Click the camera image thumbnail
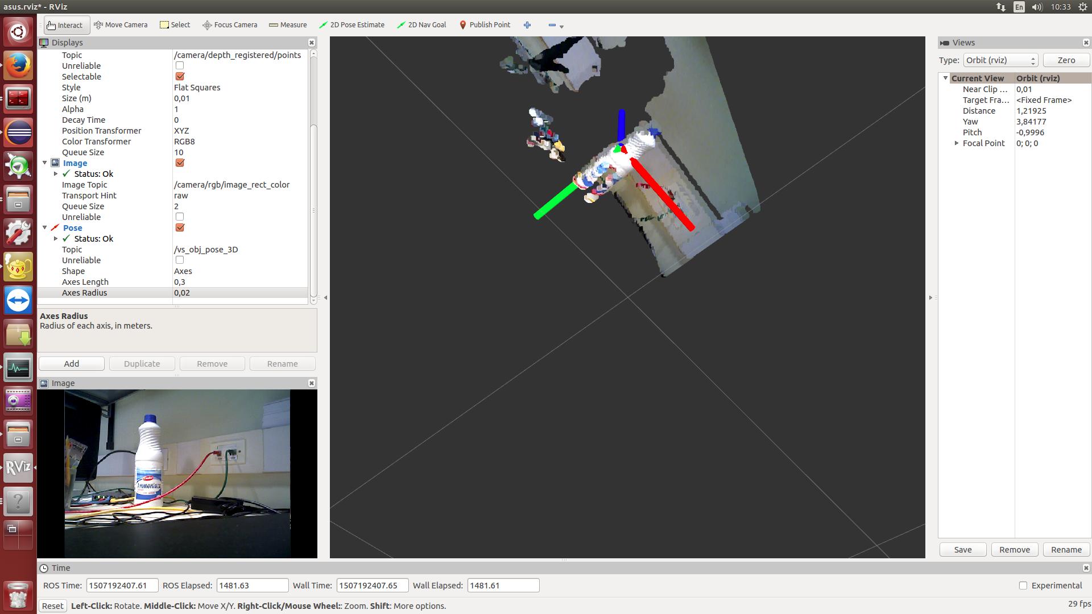The height and width of the screenshot is (614, 1092). tap(177, 473)
